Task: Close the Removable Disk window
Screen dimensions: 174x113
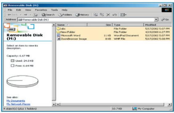Action: [x=170, y=5]
